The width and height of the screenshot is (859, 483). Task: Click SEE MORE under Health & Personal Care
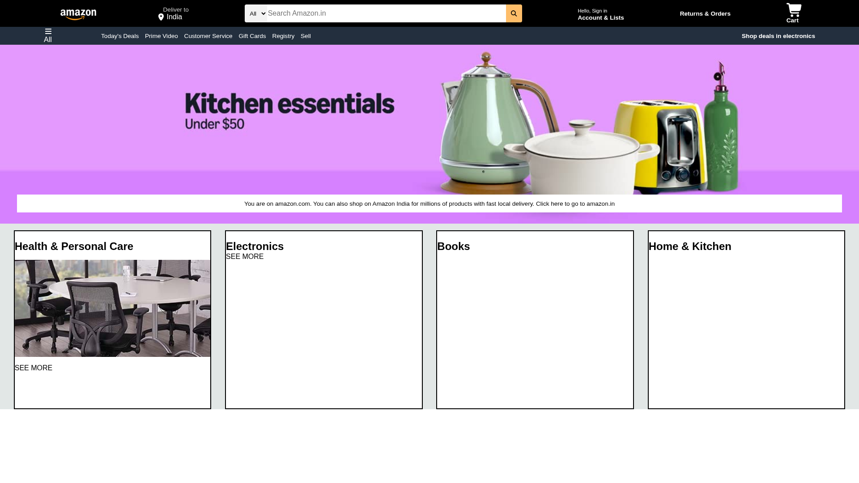pos(34,368)
